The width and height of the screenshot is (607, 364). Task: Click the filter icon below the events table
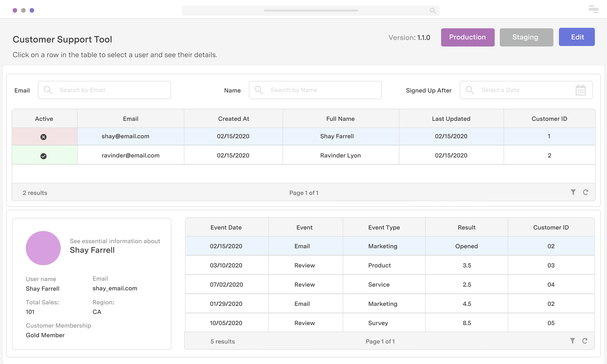pyautogui.click(x=572, y=341)
